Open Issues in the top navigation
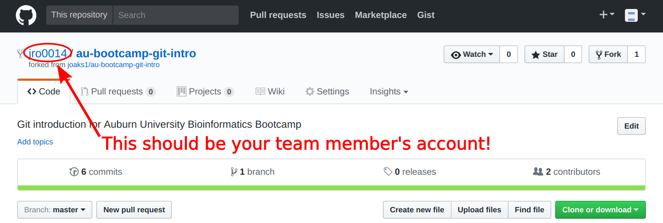Viewport: 663px width, 223px height. (331, 15)
